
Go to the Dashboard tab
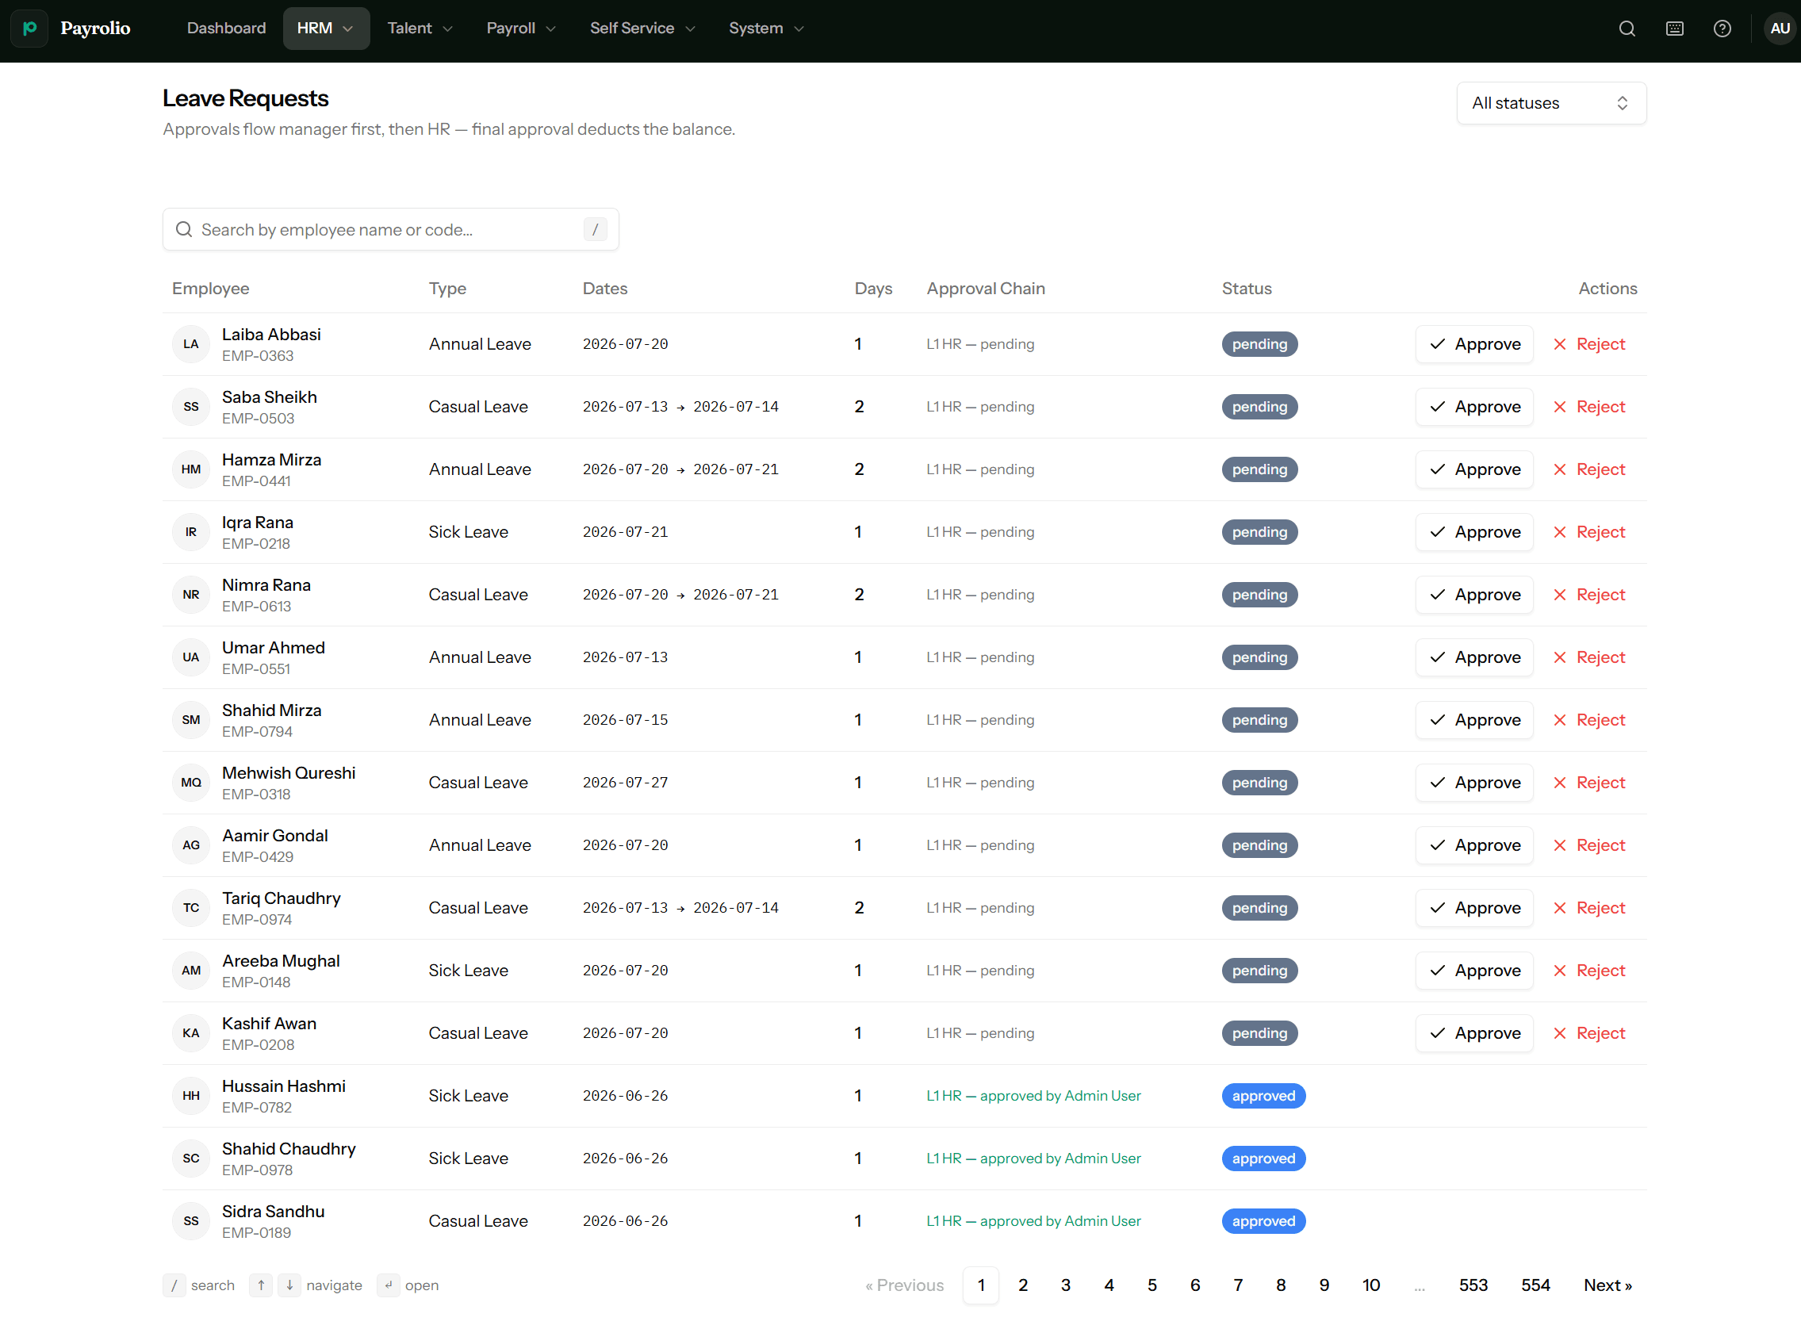pyautogui.click(x=226, y=29)
